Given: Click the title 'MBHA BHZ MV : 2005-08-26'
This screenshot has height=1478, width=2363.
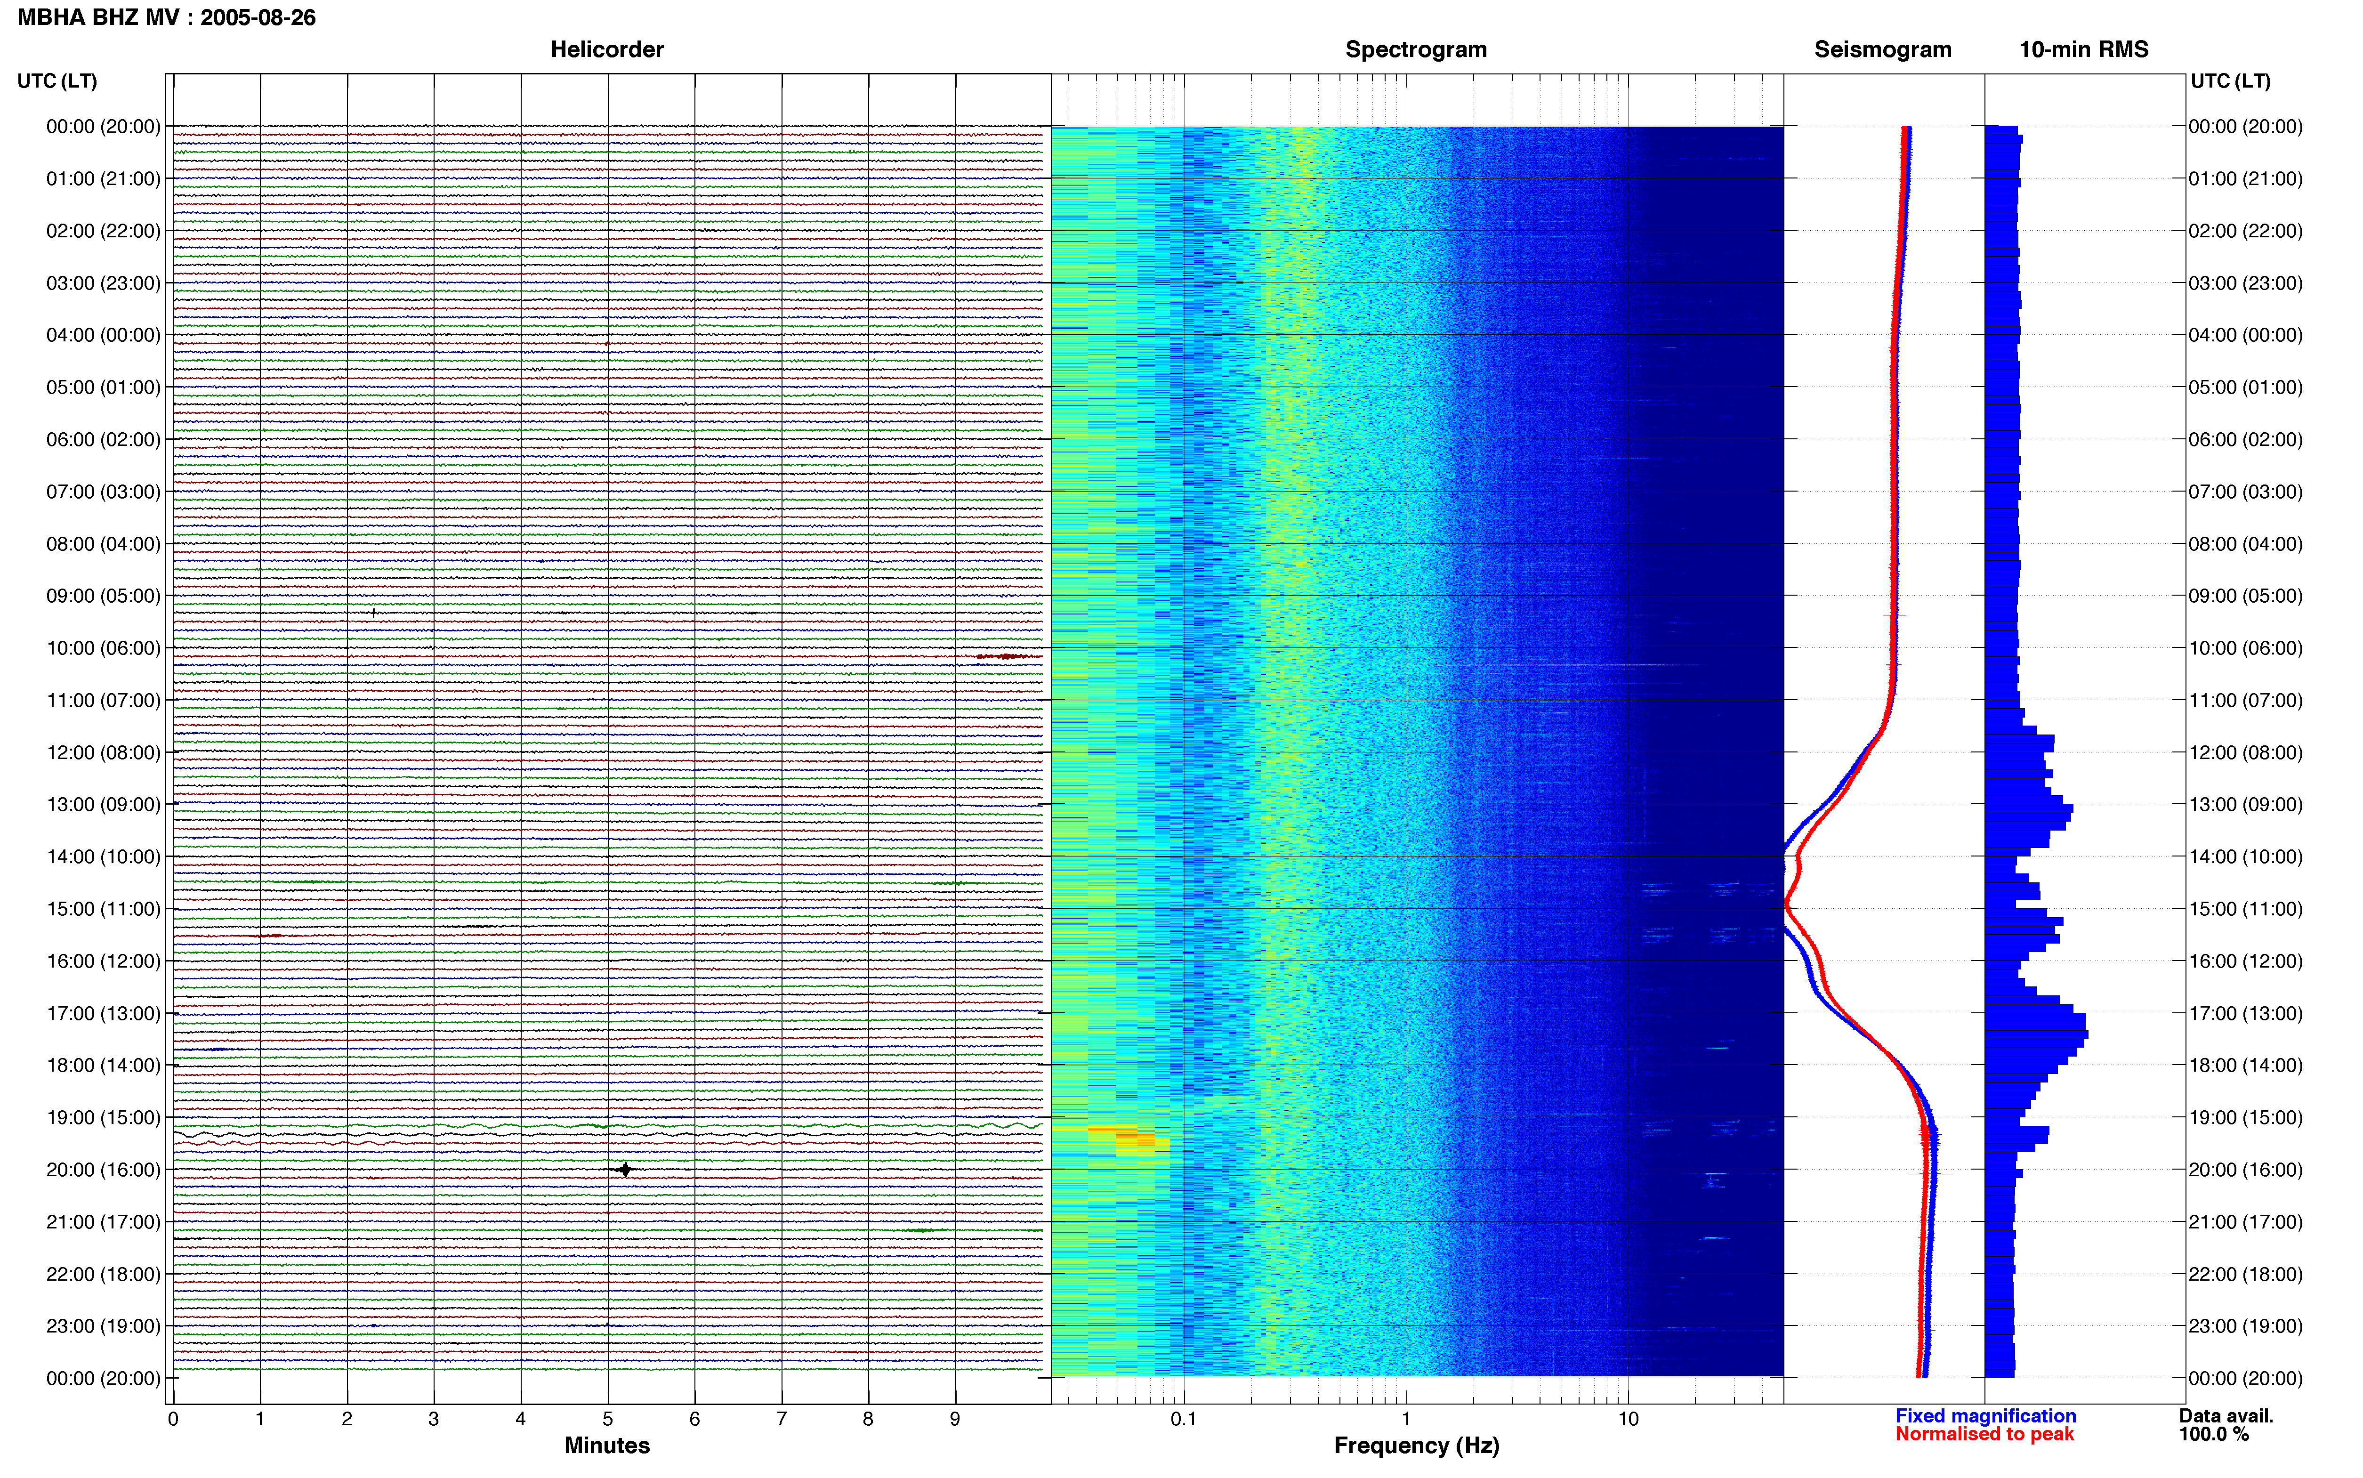Looking at the screenshot, I should pyautogui.click(x=166, y=17).
